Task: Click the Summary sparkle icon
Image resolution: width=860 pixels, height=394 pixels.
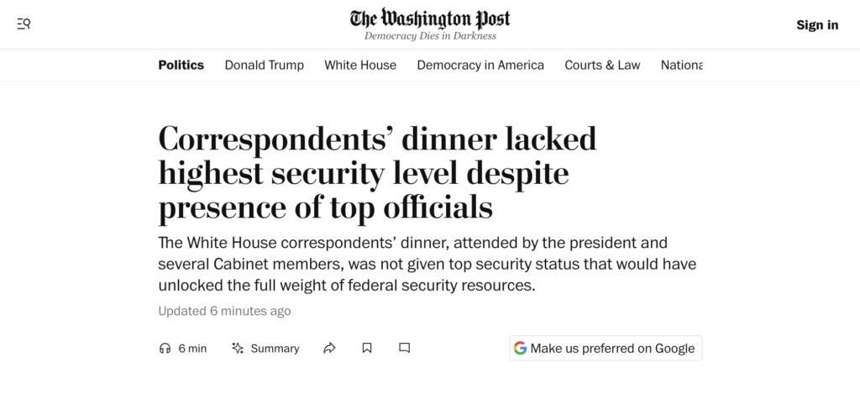Action: pyautogui.click(x=238, y=348)
